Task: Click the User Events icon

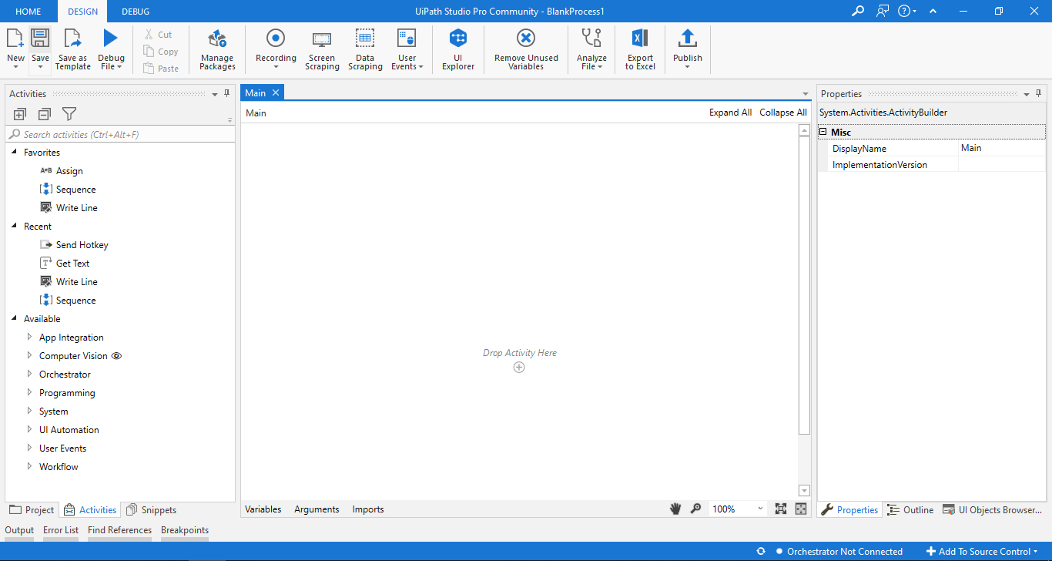Action: (407, 39)
